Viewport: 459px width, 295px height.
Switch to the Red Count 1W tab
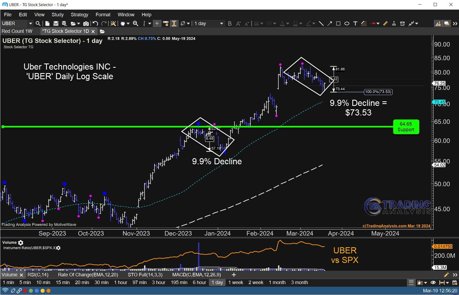pos(17,31)
